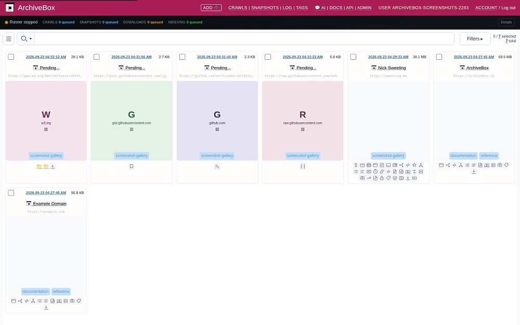Open the github.com placeholder thumbnail
Image resolution: width=520 pixels, height=325 pixels.
coord(217,121)
